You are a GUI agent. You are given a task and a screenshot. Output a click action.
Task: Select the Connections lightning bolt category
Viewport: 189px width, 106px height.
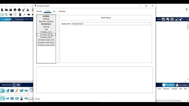(17, 91)
